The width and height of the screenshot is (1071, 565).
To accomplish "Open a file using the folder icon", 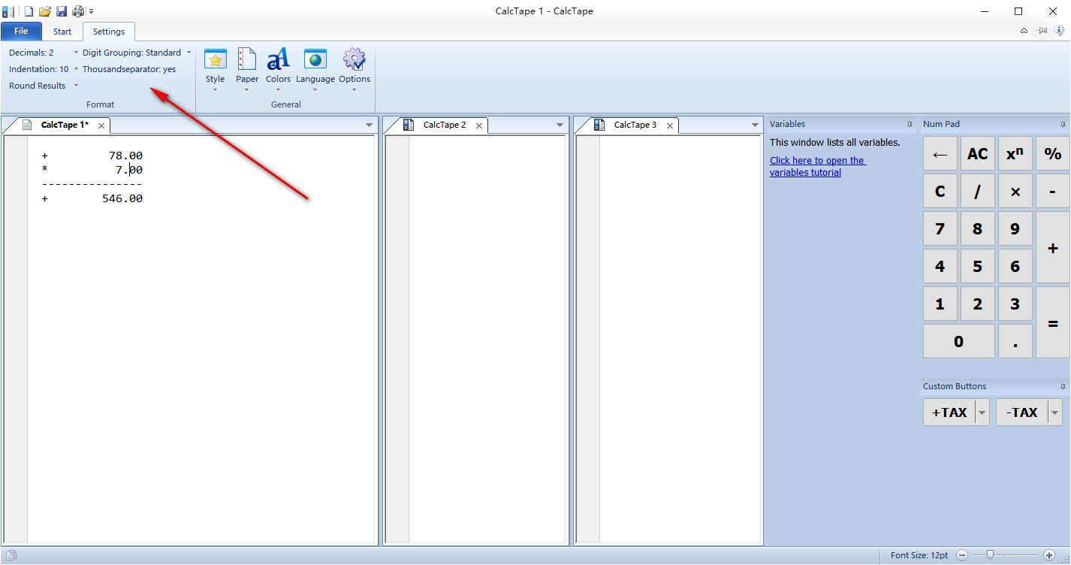I will [x=45, y=11].
